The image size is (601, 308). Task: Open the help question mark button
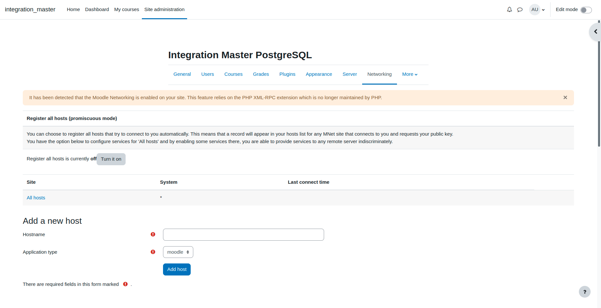pos(584,292)
